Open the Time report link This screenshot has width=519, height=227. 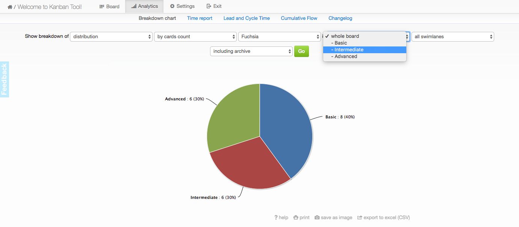pyautogui.click(x=200, y=18)
